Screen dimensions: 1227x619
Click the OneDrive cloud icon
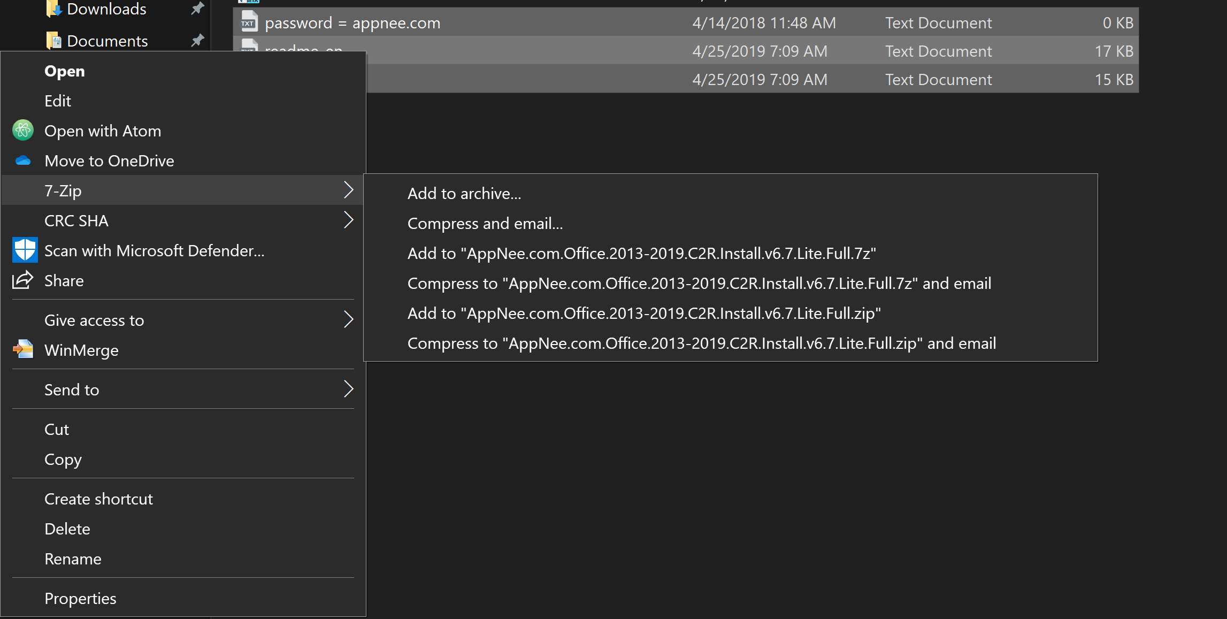click(x=23, y=161)
